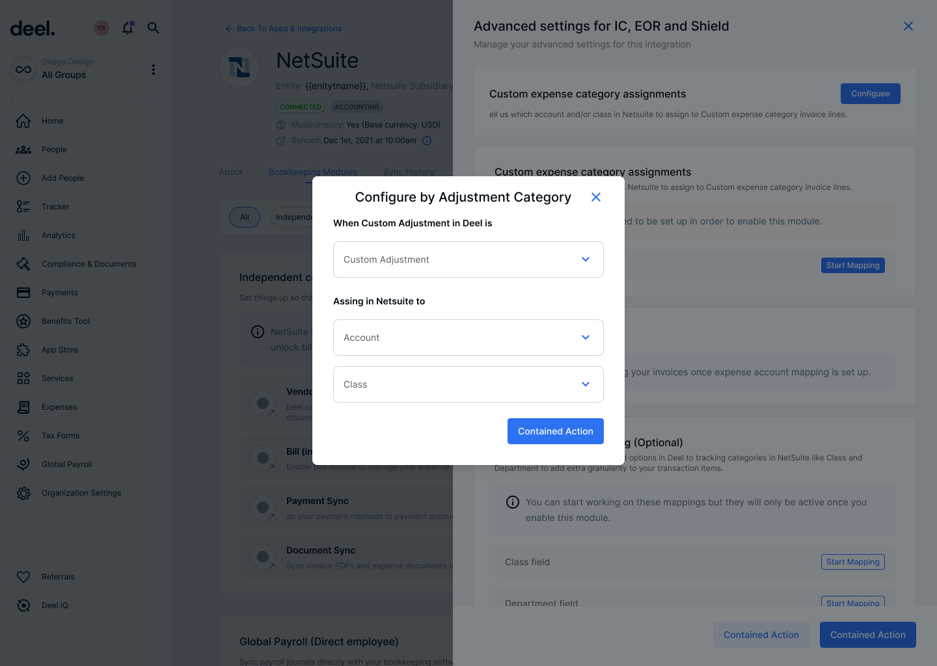Select the All filter chip
The image size is (937, 666).
245,217
